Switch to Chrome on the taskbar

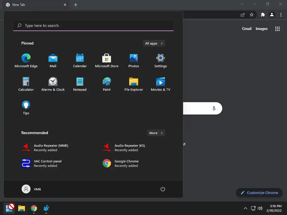[x=34, y=208]
